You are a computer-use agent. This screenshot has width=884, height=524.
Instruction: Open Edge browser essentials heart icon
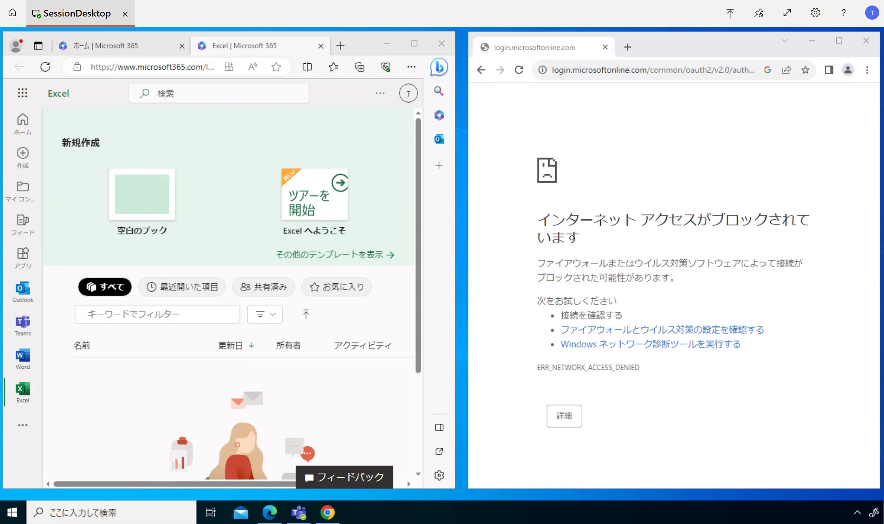click(x=385, y=67)
